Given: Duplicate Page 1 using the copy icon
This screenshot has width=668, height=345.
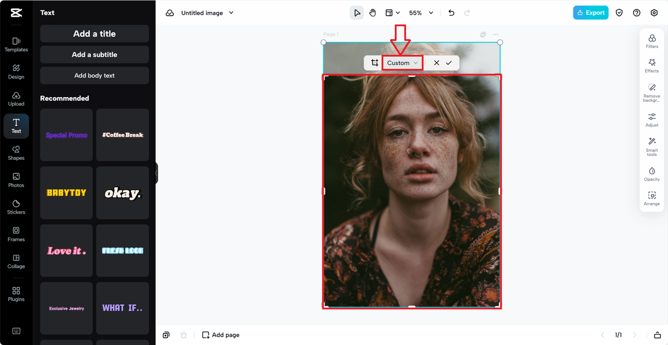Looking at the screenshot, I should click(483, 34).
